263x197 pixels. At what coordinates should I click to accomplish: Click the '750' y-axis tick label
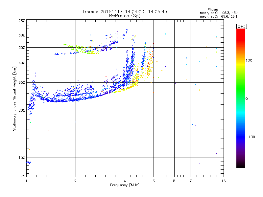pos(22,21)
